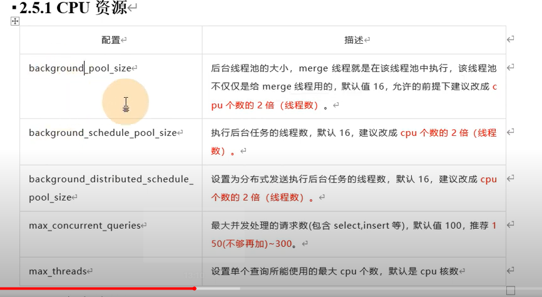Click the description starting with 最大并发处理的请求数
Screen dimensions: 542x297
[x=354, y=234]
